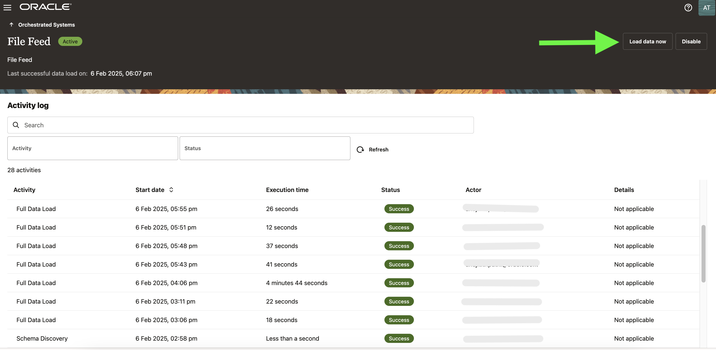Click the circular Refresh icon
This screenshot has width=716, height=350.
coord(360,150)
